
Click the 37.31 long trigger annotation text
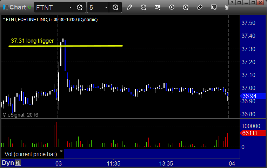coord(32,41)
